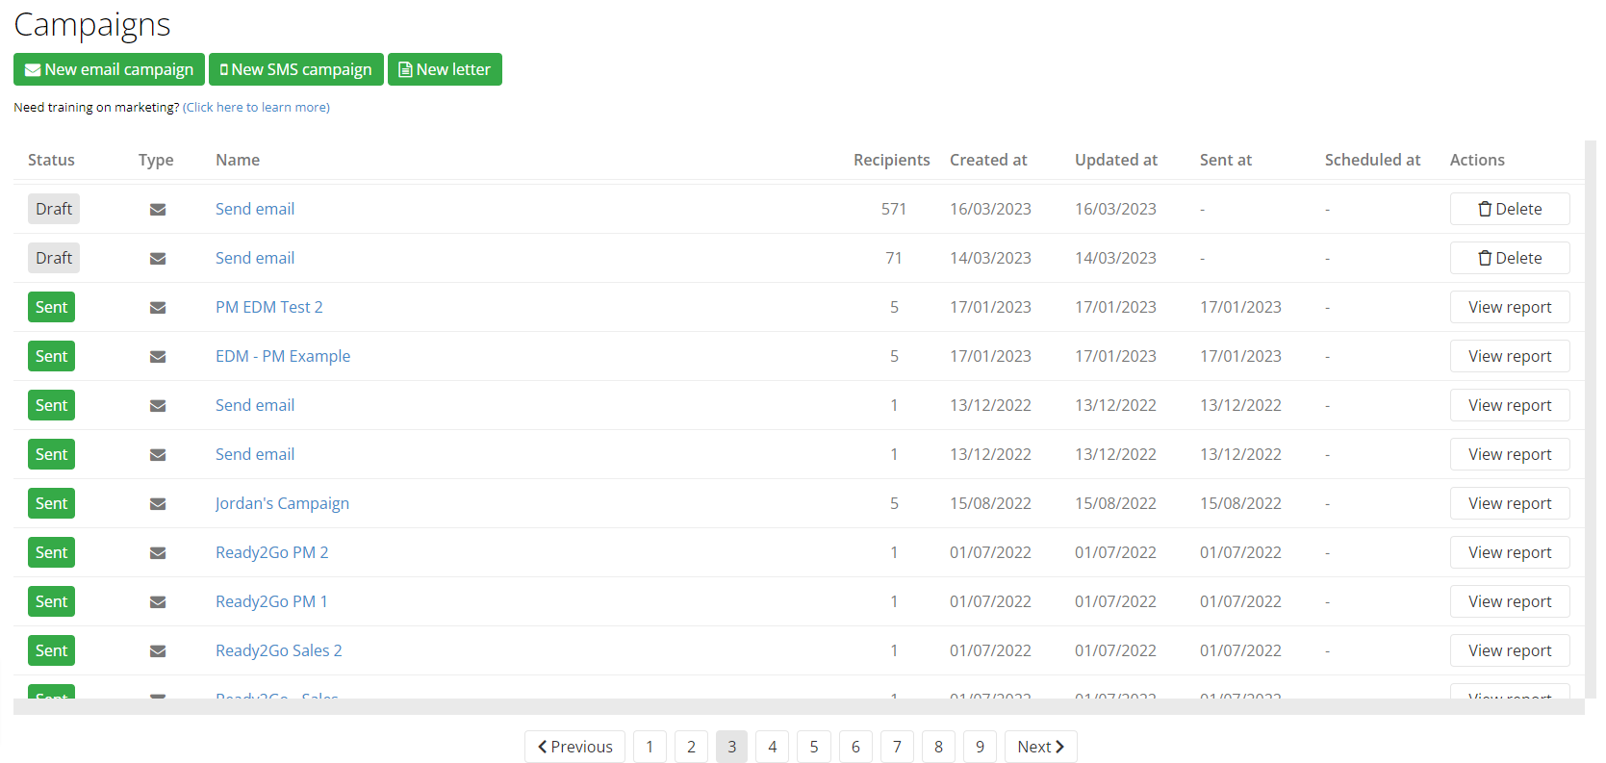Image resolution: width=1606 pixels, height=763 pixels.
Task: Open the marketing training learn more link
Action: [256, 107]
